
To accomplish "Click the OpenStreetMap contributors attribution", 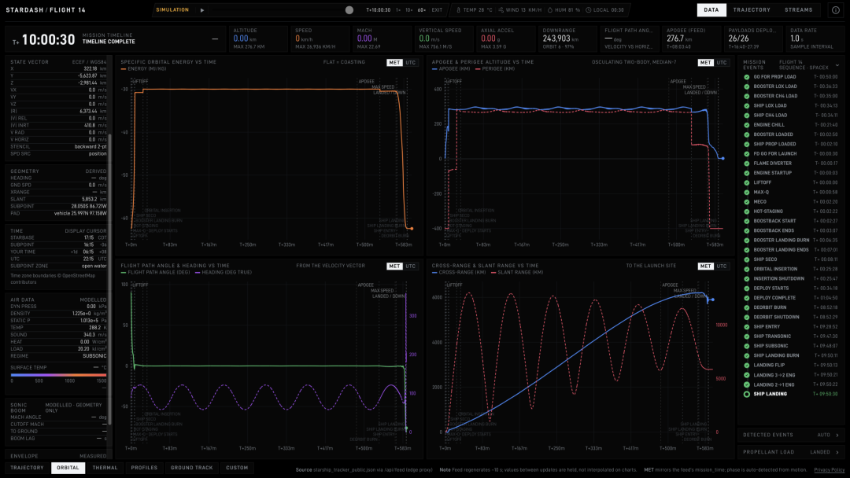I will click(x=53, y=279).
